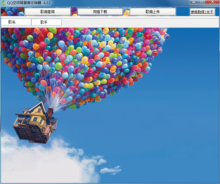Click the blue toolbar gap before 使用教程/关于
220x184 pixels.
point(183,12)
